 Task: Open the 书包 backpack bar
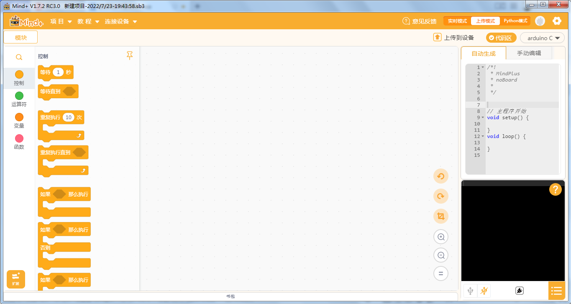[230, 296]
